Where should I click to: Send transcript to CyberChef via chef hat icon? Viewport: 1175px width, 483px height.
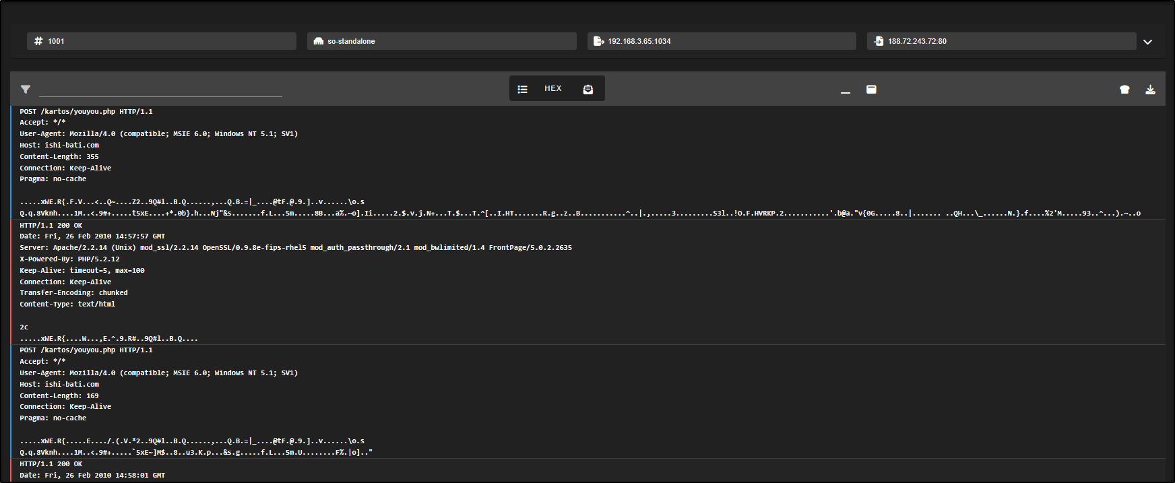click(1124, 89)
